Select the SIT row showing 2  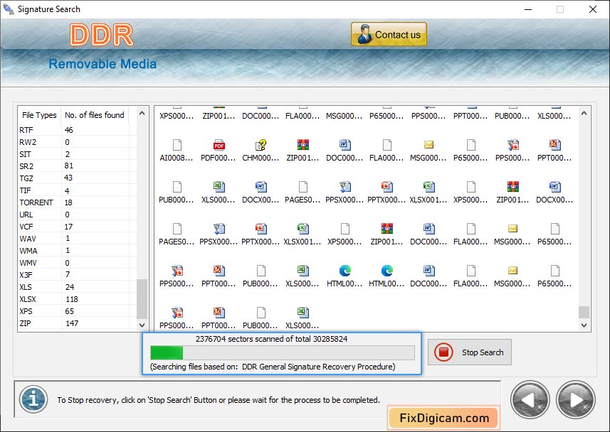(x=78, y=154)
